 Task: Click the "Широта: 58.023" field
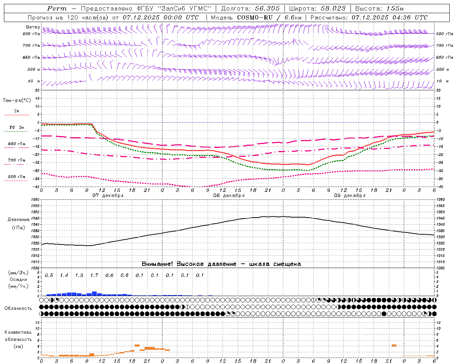coord(317,9)
